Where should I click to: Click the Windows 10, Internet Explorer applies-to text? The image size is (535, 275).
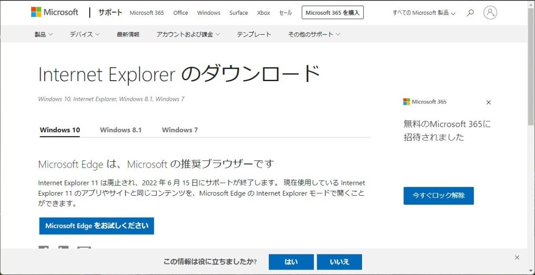pos(111,99)
